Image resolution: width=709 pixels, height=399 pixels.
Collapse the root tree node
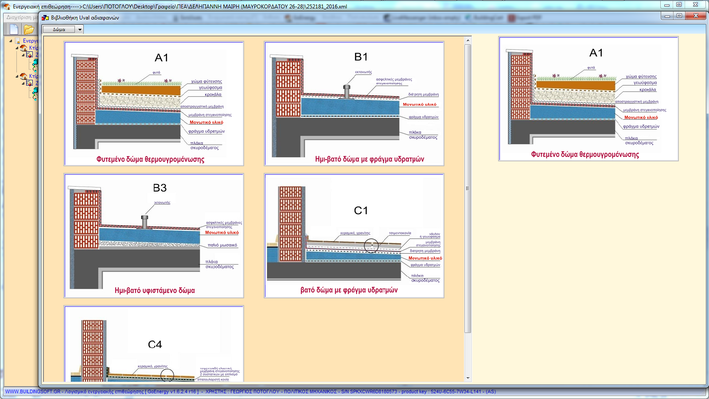11,41
